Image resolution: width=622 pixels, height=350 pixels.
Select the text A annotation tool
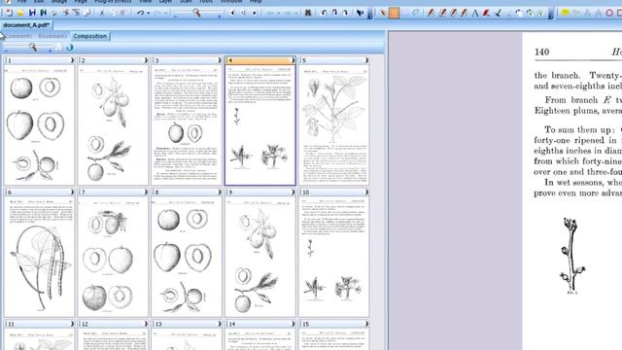[x=475, y=13]
